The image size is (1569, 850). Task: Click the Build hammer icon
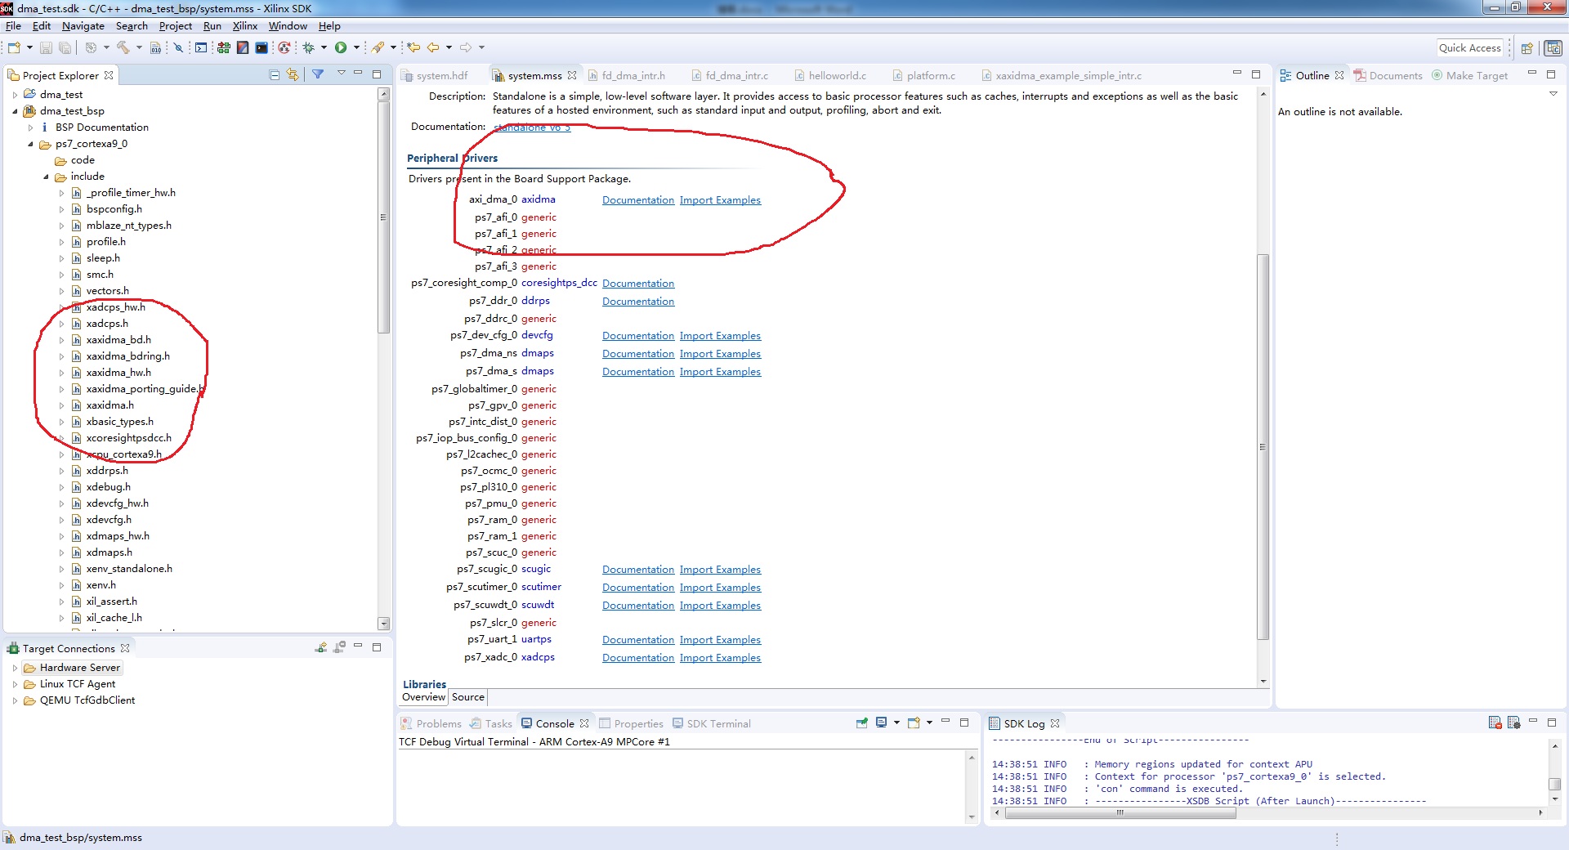click(123, 47)
